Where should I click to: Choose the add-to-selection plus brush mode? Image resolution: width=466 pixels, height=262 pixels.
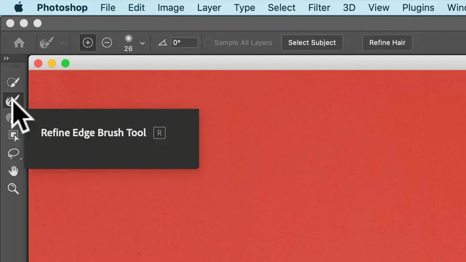(88, 43)
